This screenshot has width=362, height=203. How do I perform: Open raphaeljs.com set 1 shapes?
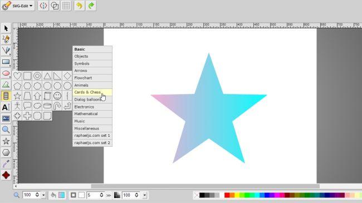click(x=92, y=136)
